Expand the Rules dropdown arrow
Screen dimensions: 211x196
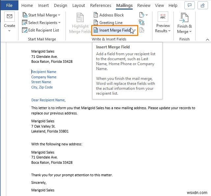[x=146, y=15]
